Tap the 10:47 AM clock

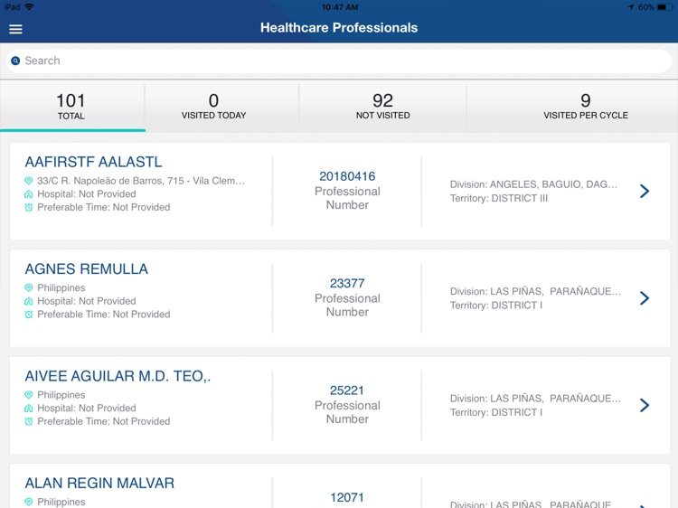pos(340,7)
